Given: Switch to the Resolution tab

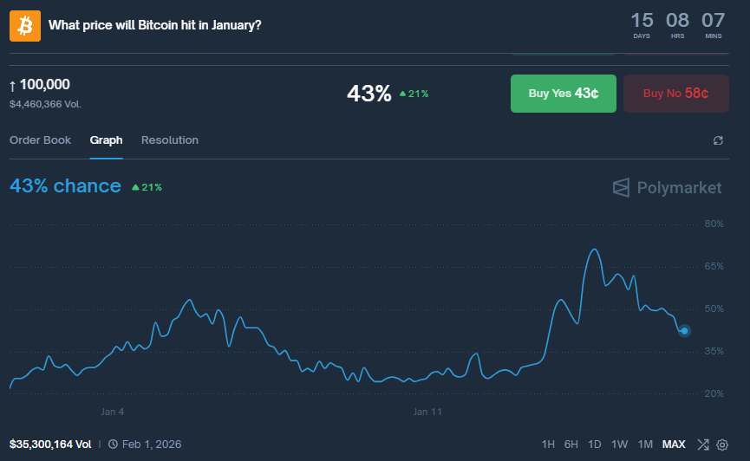Looking at the screenshot, I should coord(170,140).
